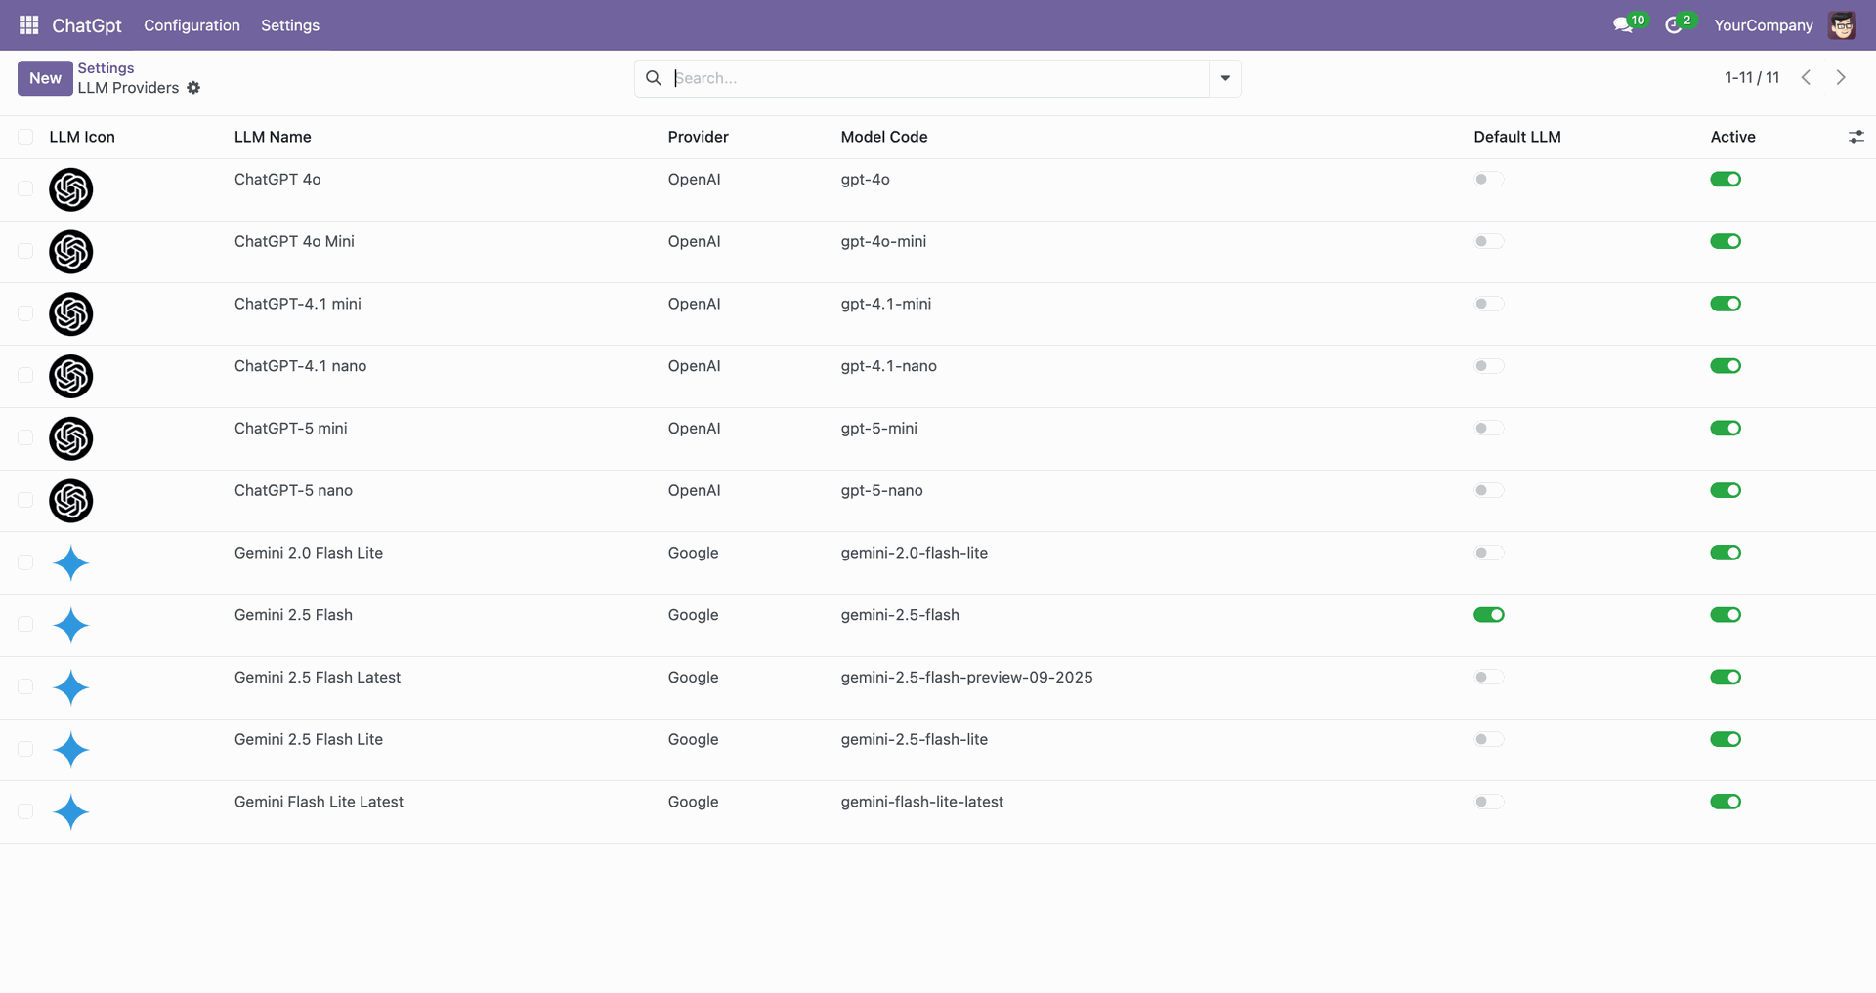The image size is (1876, 993).
Task: Sort by the LLM Name column header
Action: (x=273, y=137)
